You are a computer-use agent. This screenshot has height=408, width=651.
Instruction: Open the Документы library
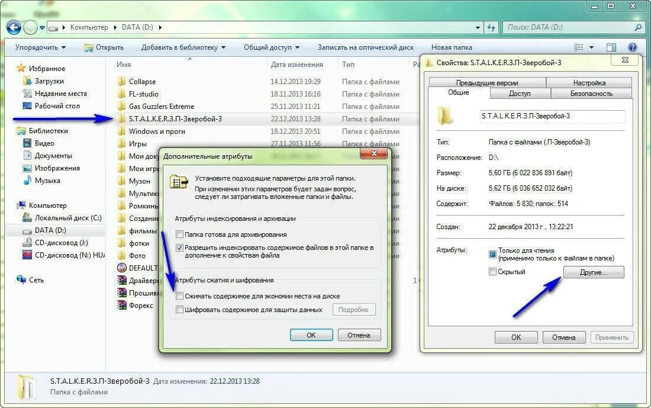[53, 156]
